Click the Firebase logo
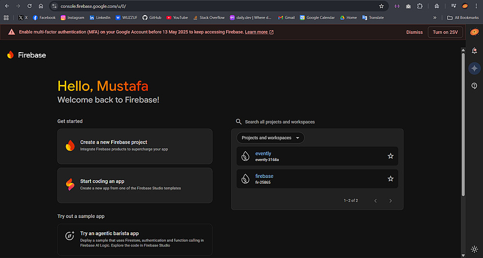 point(27,55)
